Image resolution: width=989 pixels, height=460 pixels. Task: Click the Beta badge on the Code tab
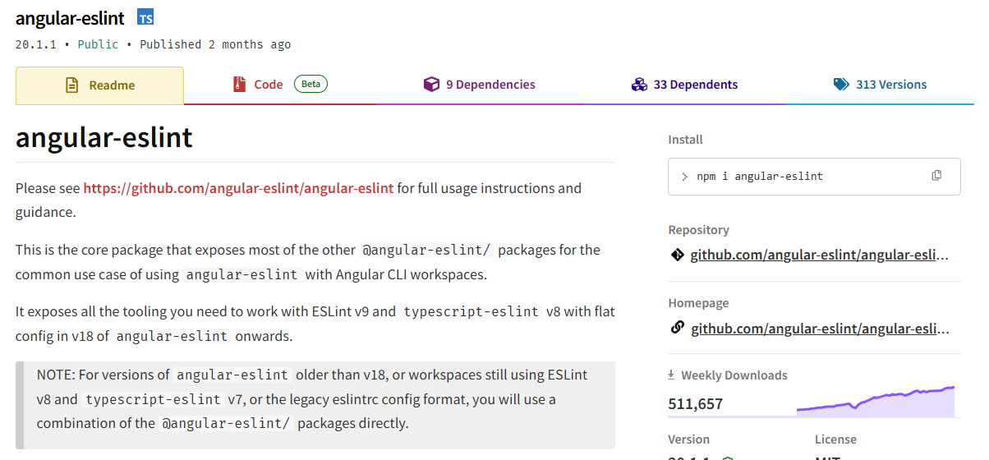[x=310, y=84]
